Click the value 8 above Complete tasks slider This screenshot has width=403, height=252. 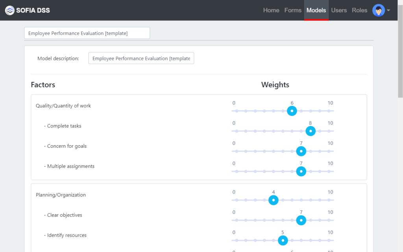311,123
